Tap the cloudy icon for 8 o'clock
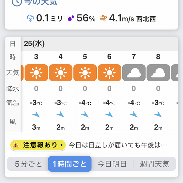The height and width of the screenshot is (183, 183). click(x=158, y=73)
